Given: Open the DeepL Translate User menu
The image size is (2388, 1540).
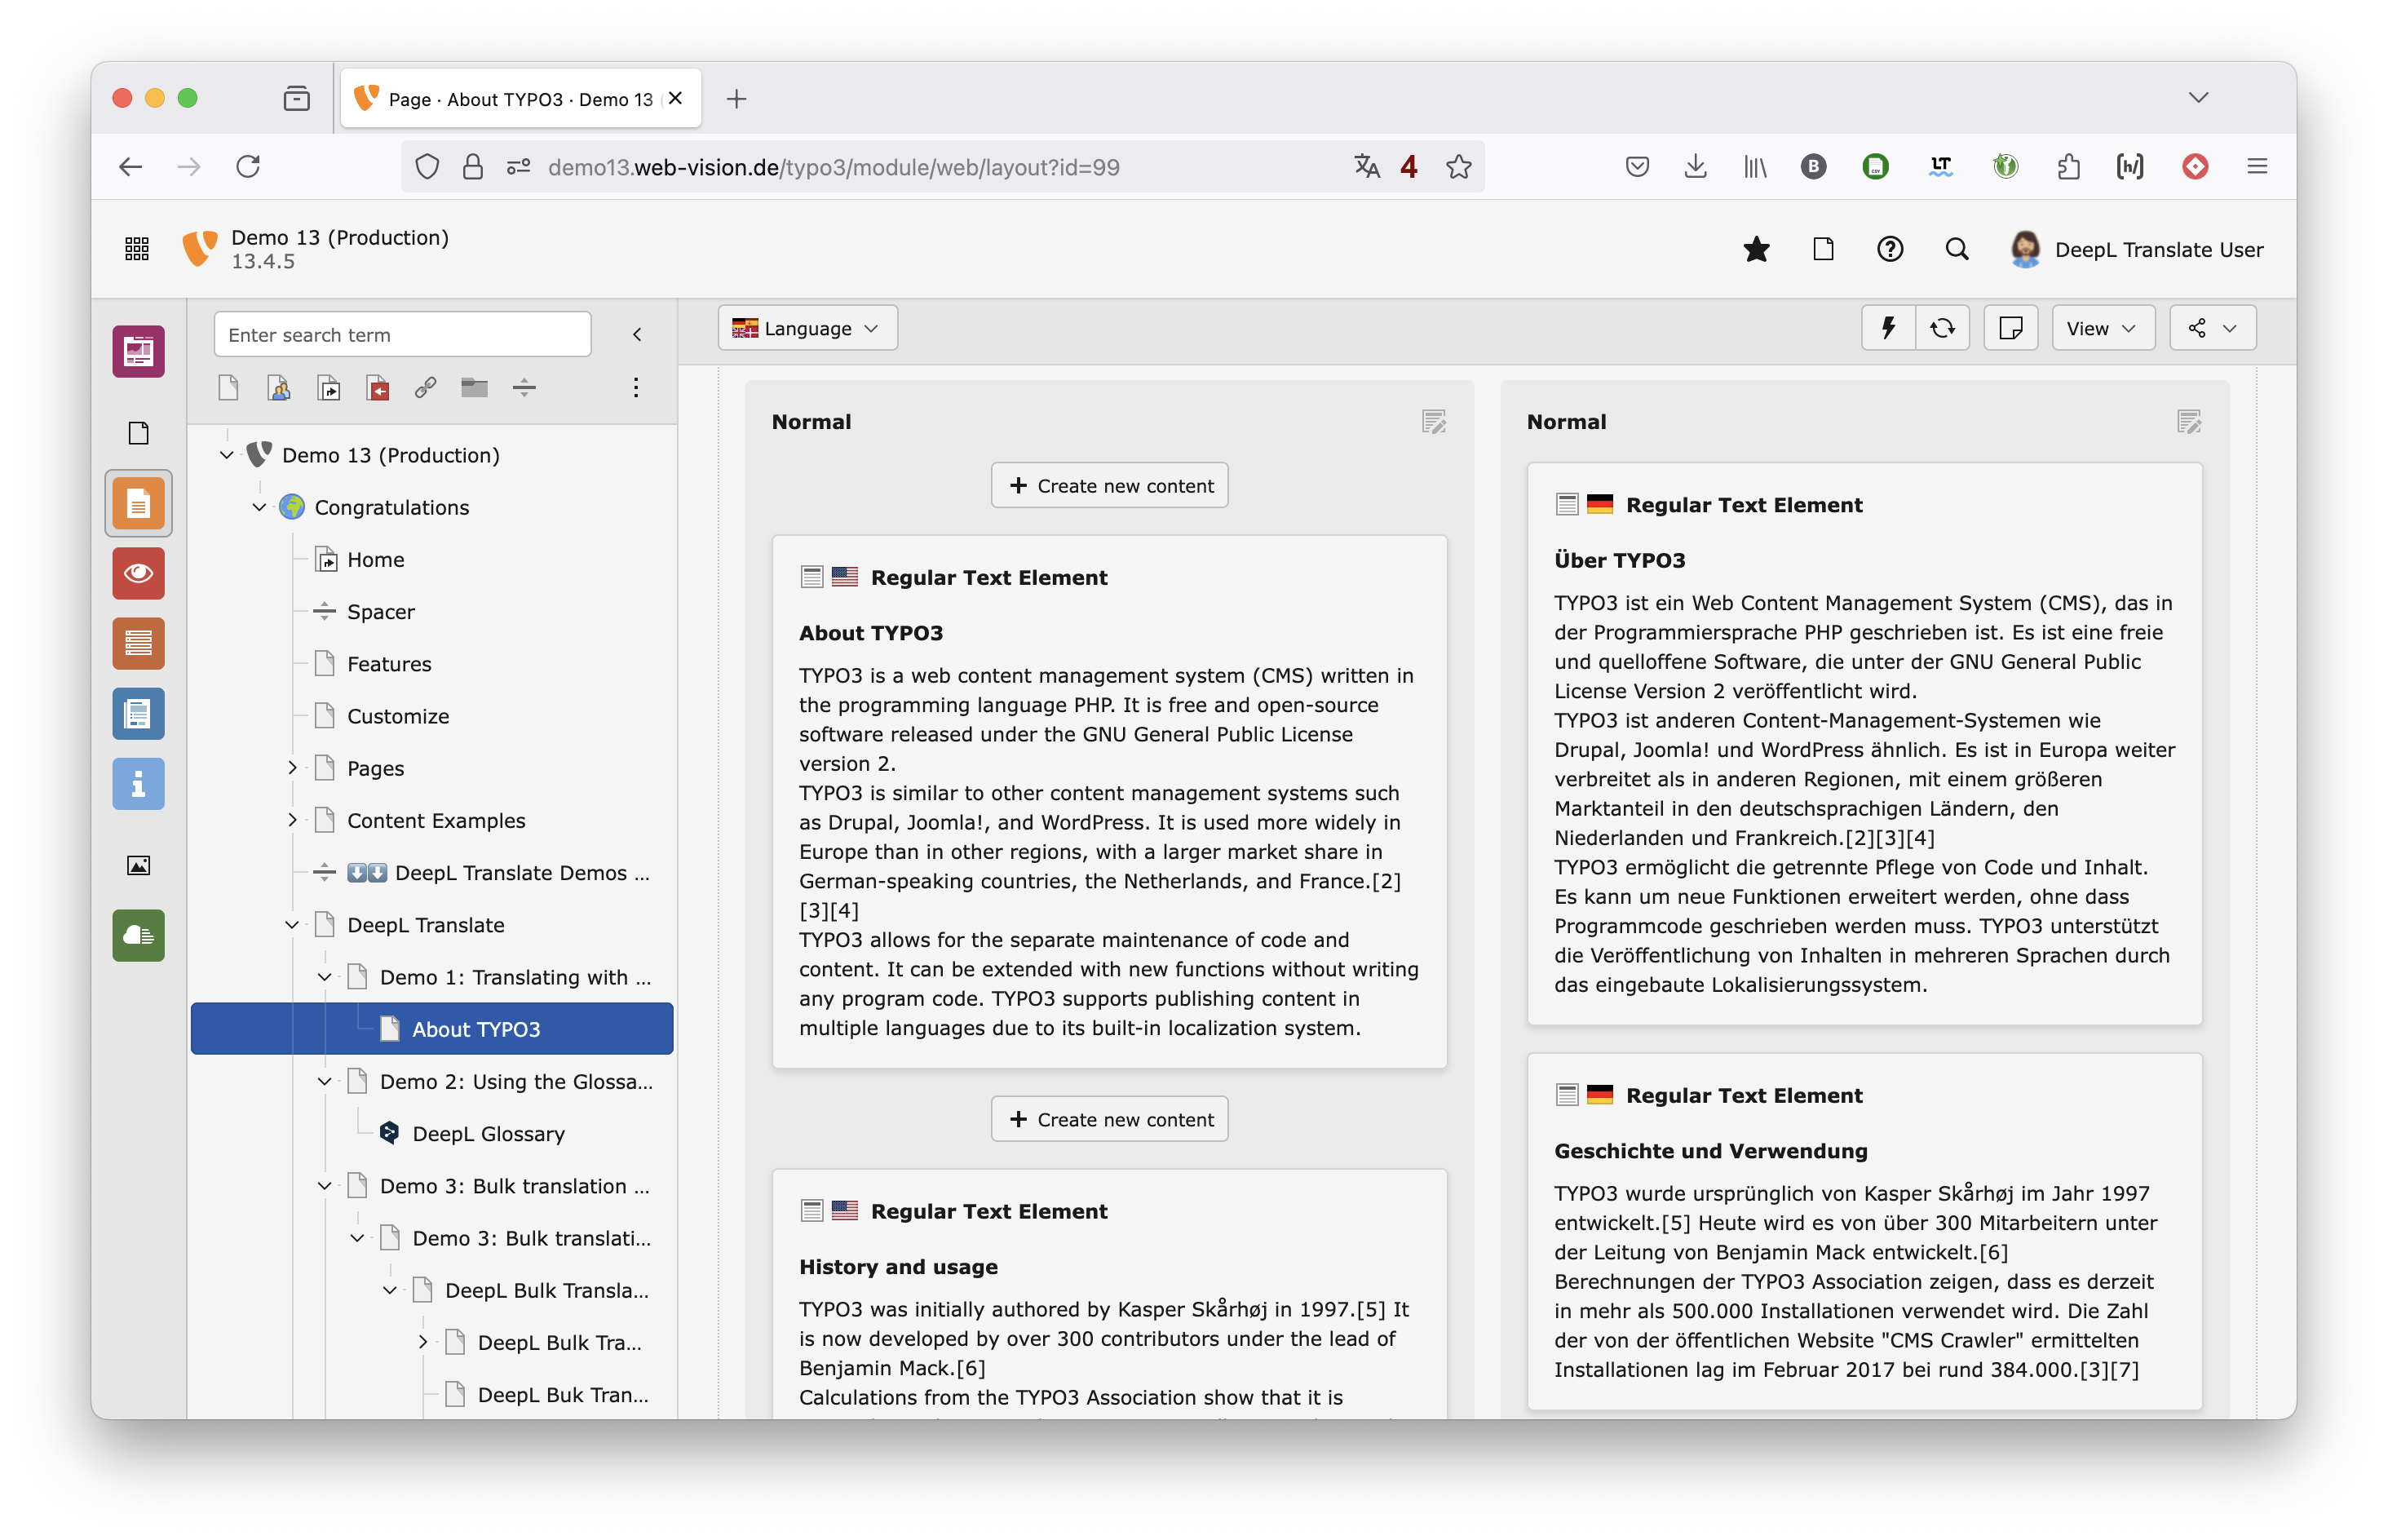Looking at the screenshot, I should (2136, 249).
